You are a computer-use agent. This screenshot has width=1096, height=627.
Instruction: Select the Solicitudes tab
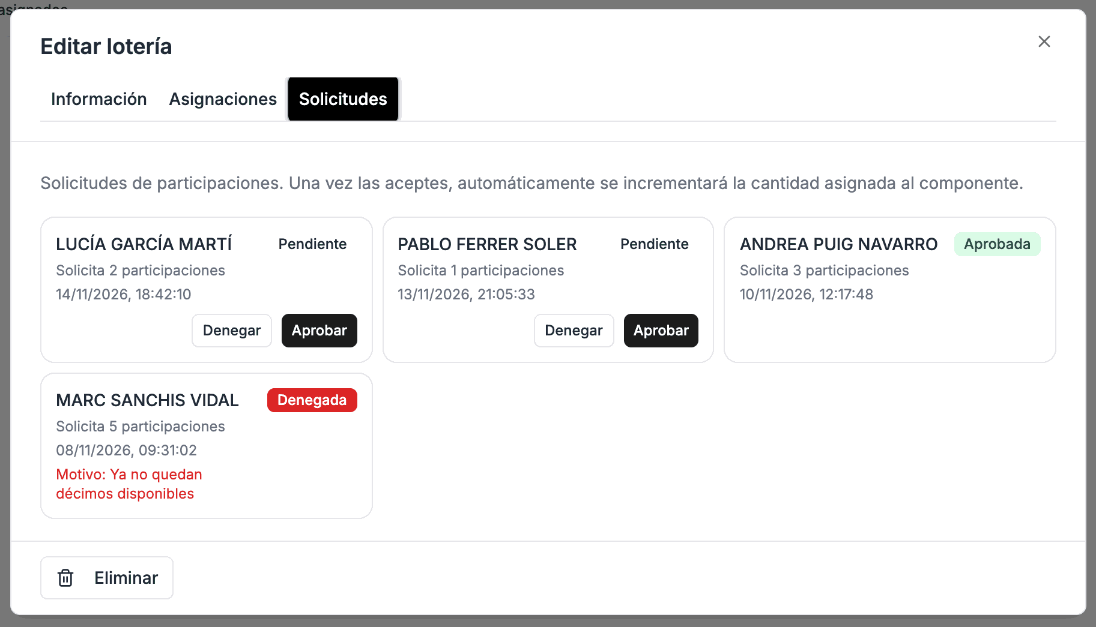(x=343, y=99)
